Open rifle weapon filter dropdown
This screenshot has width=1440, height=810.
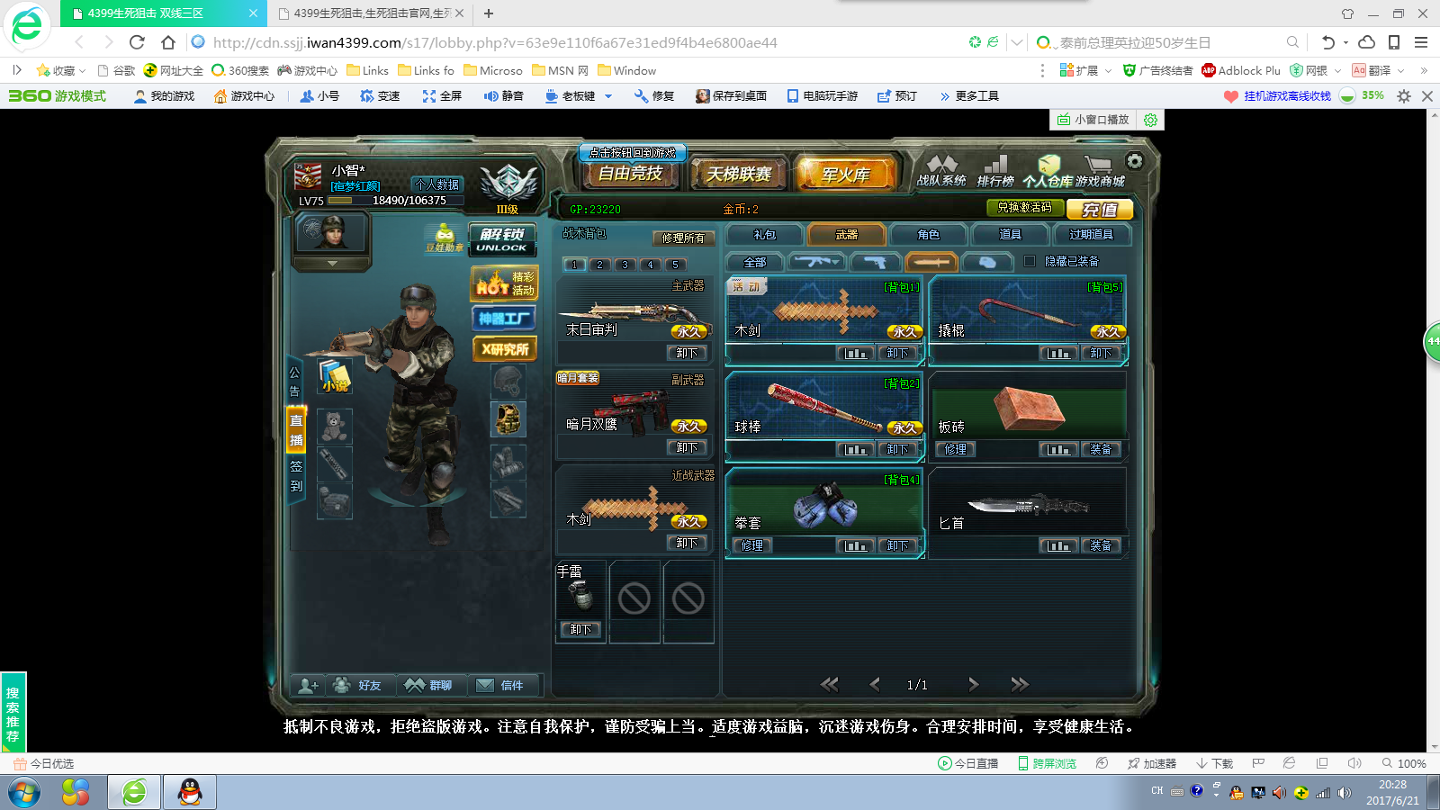[x=817, y=262]
